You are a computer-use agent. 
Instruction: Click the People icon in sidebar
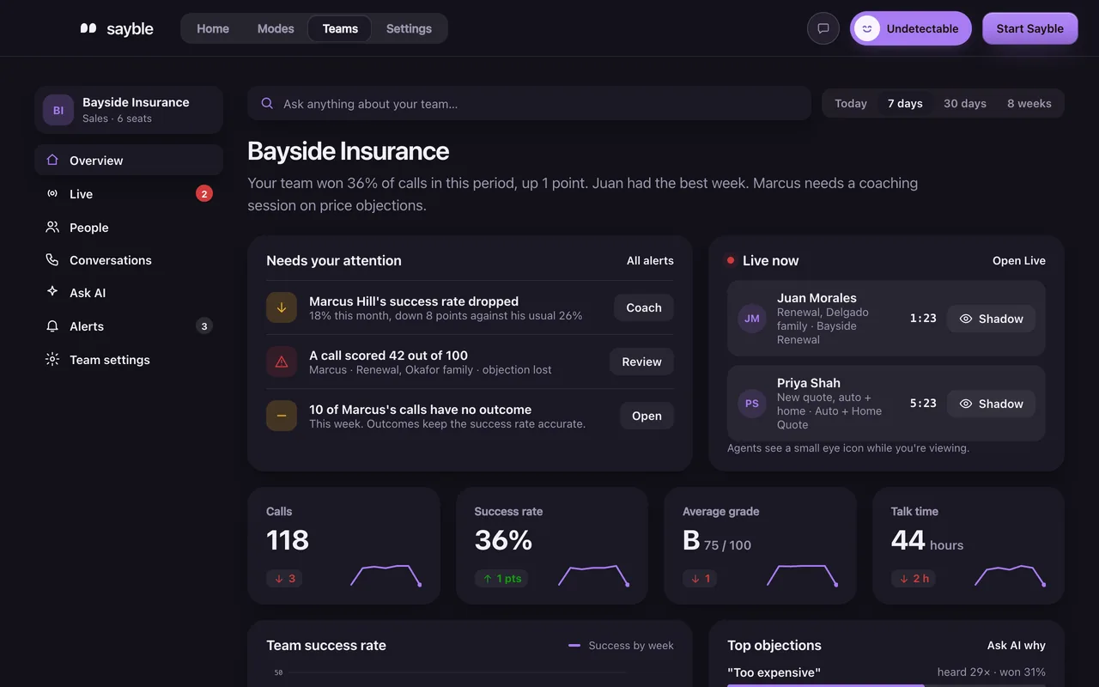tap(52, 227)
